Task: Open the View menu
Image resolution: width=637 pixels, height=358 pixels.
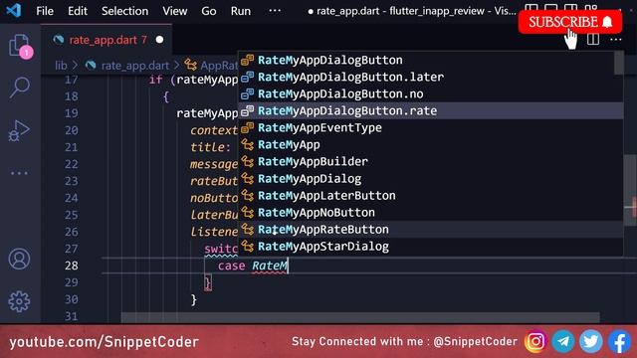Action: [x=175, y=11]
